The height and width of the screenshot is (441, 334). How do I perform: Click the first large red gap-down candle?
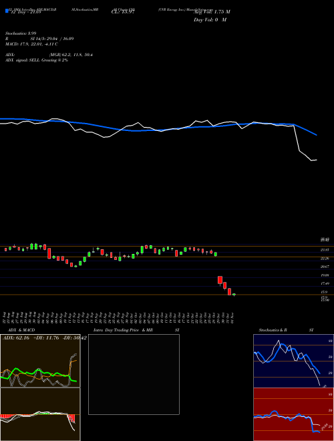[220, 281]
